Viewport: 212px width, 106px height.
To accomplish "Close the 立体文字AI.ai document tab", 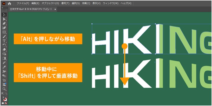I will pyautogui.click(x=55, y=9).
